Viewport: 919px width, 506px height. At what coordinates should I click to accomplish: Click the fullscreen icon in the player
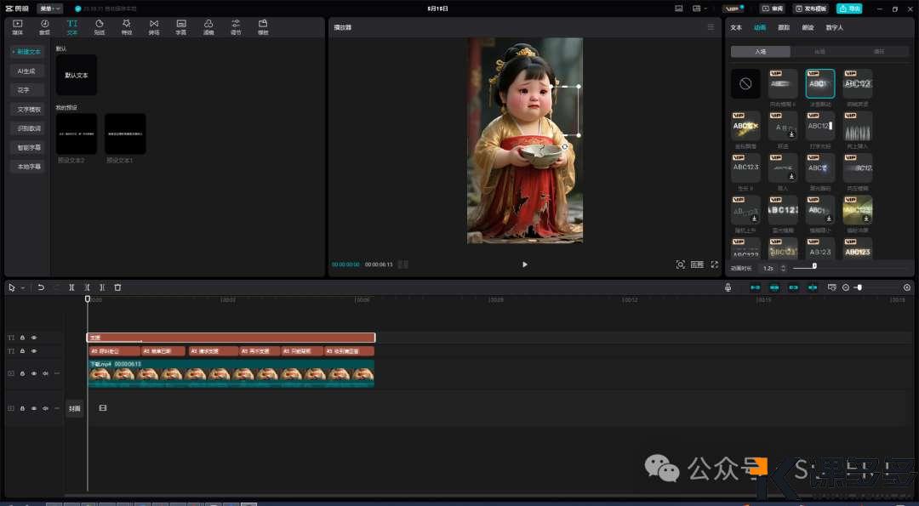pyautogui.click(x=714, y=264)
